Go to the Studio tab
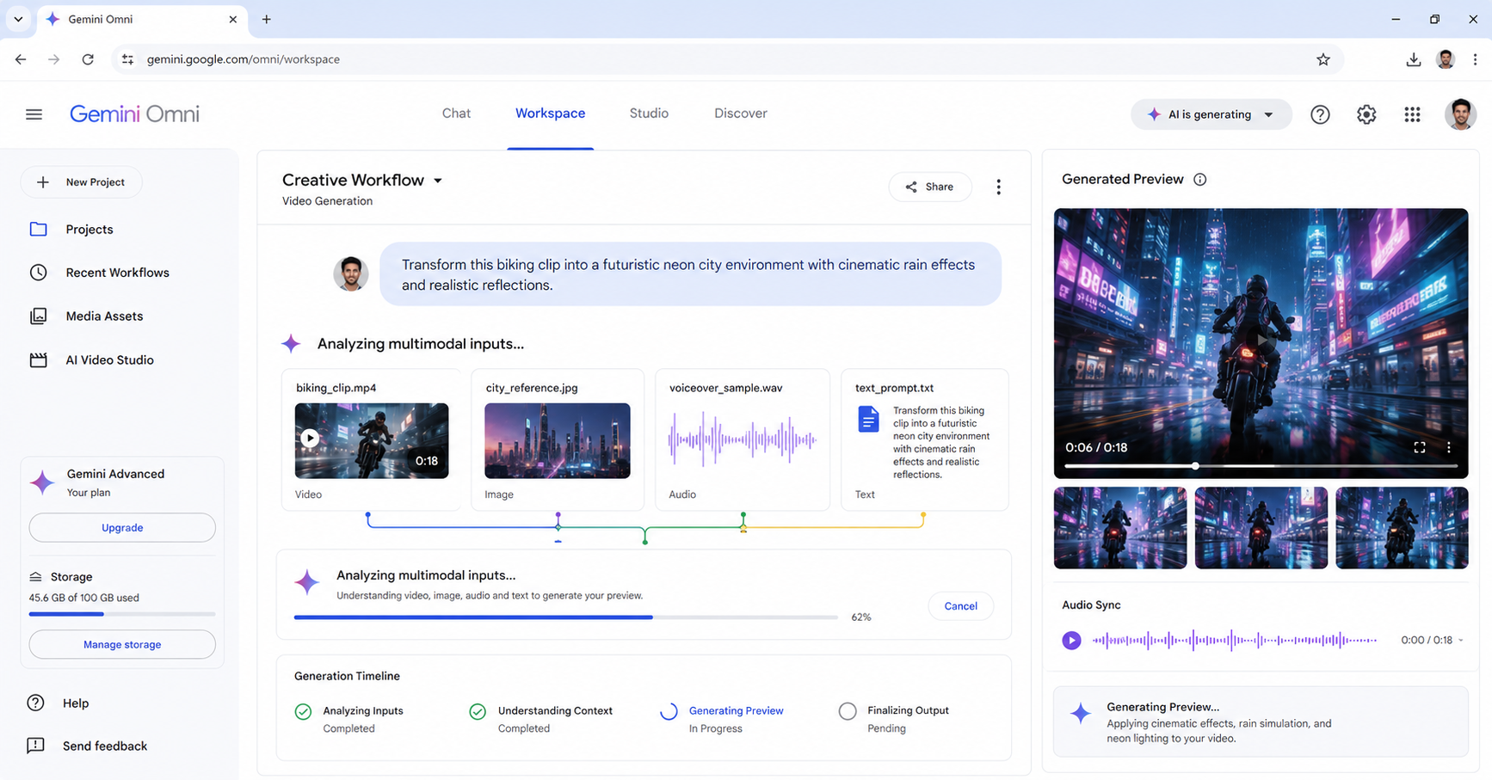 click(x=649, y=114)
